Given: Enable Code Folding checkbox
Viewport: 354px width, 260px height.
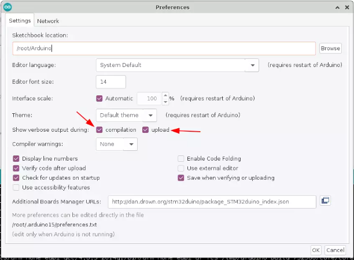Looking at the screenshot, I should coord(181,158).
